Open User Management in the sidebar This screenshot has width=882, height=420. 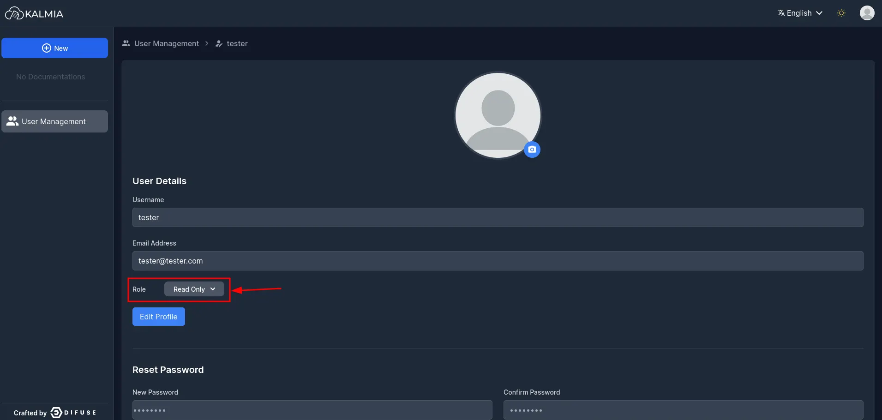click(54, 121)
